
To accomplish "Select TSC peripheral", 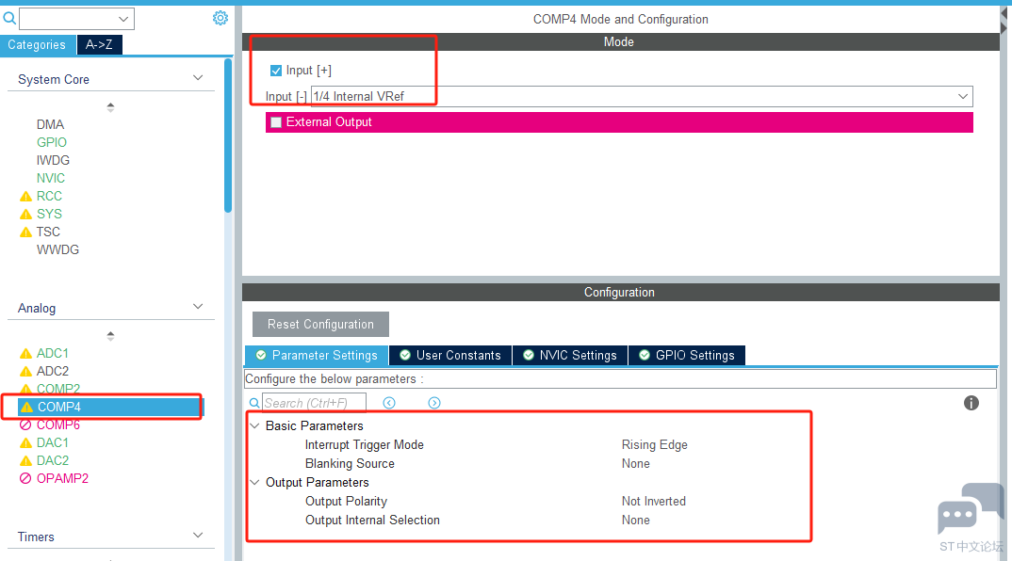I will click(48, 232).
